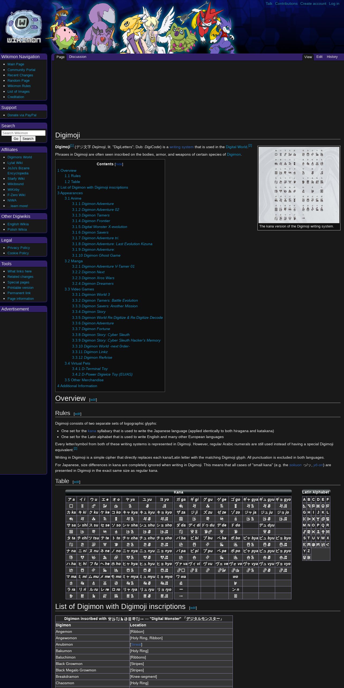Viewport: 344px width, 688px height.
Task: Click Donate via PayPal link
Action: click(x=22, y=115)
